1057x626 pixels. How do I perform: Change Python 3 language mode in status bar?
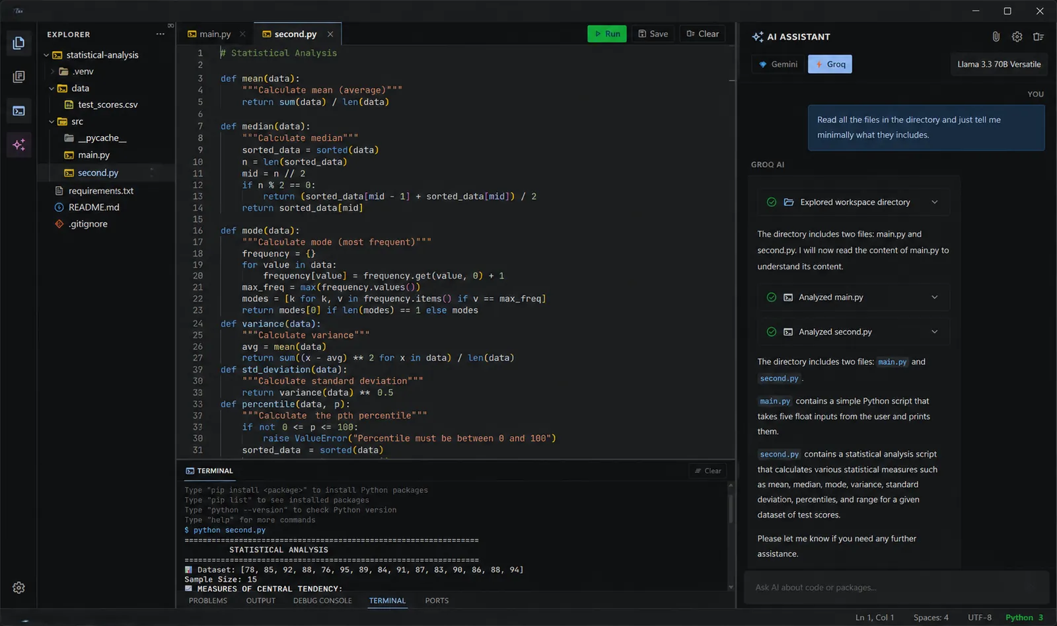click(x=1024, y=617)
